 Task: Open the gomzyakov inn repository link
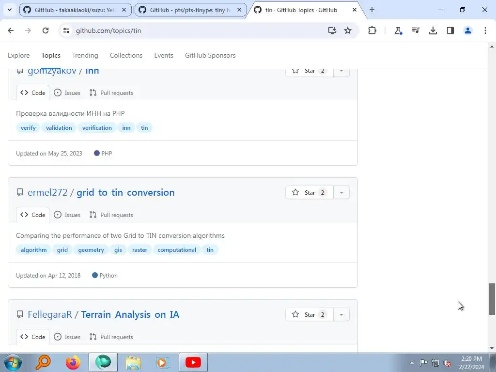[x=92, y=71]
